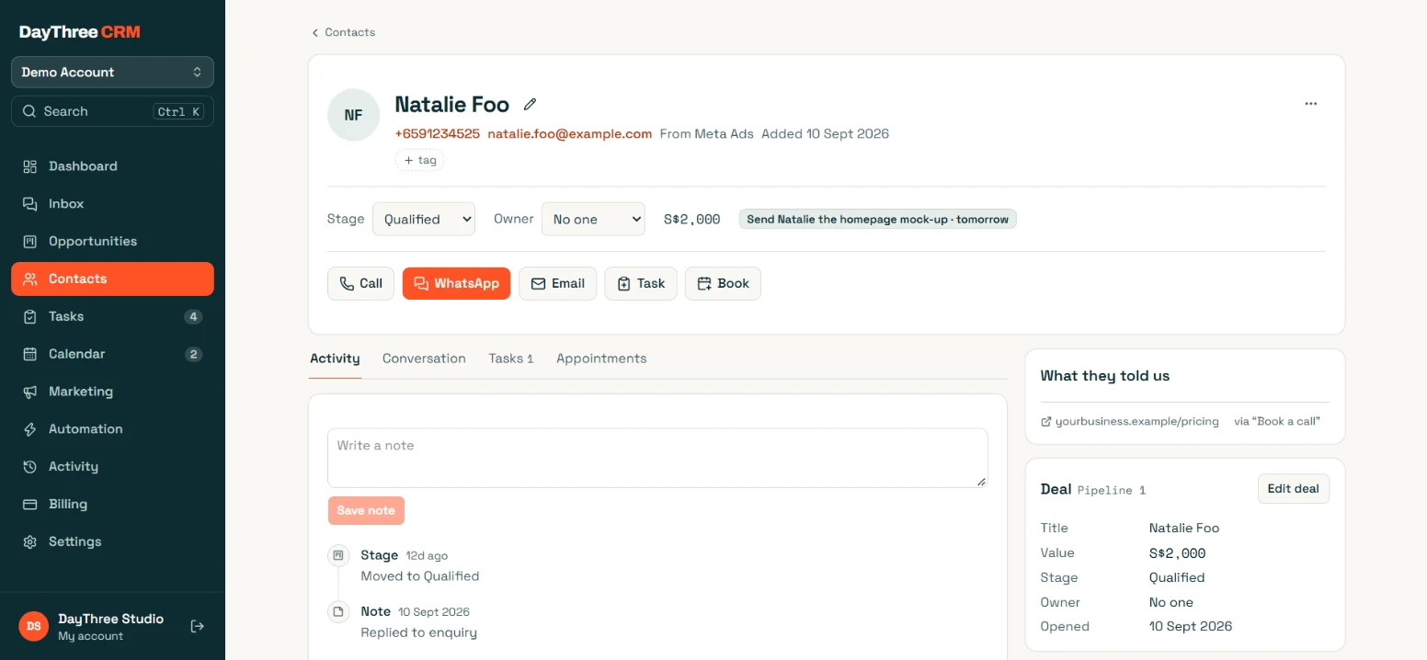Open Activity in the sidebar
The image size is (1427, 660).
(112, 467)
